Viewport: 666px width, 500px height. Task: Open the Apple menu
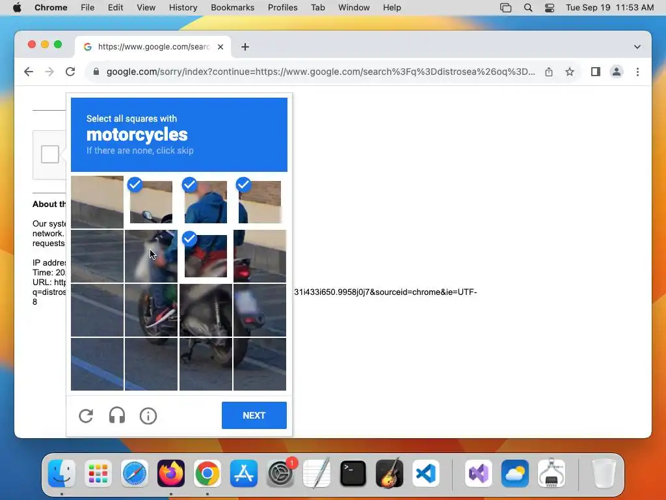17,8
